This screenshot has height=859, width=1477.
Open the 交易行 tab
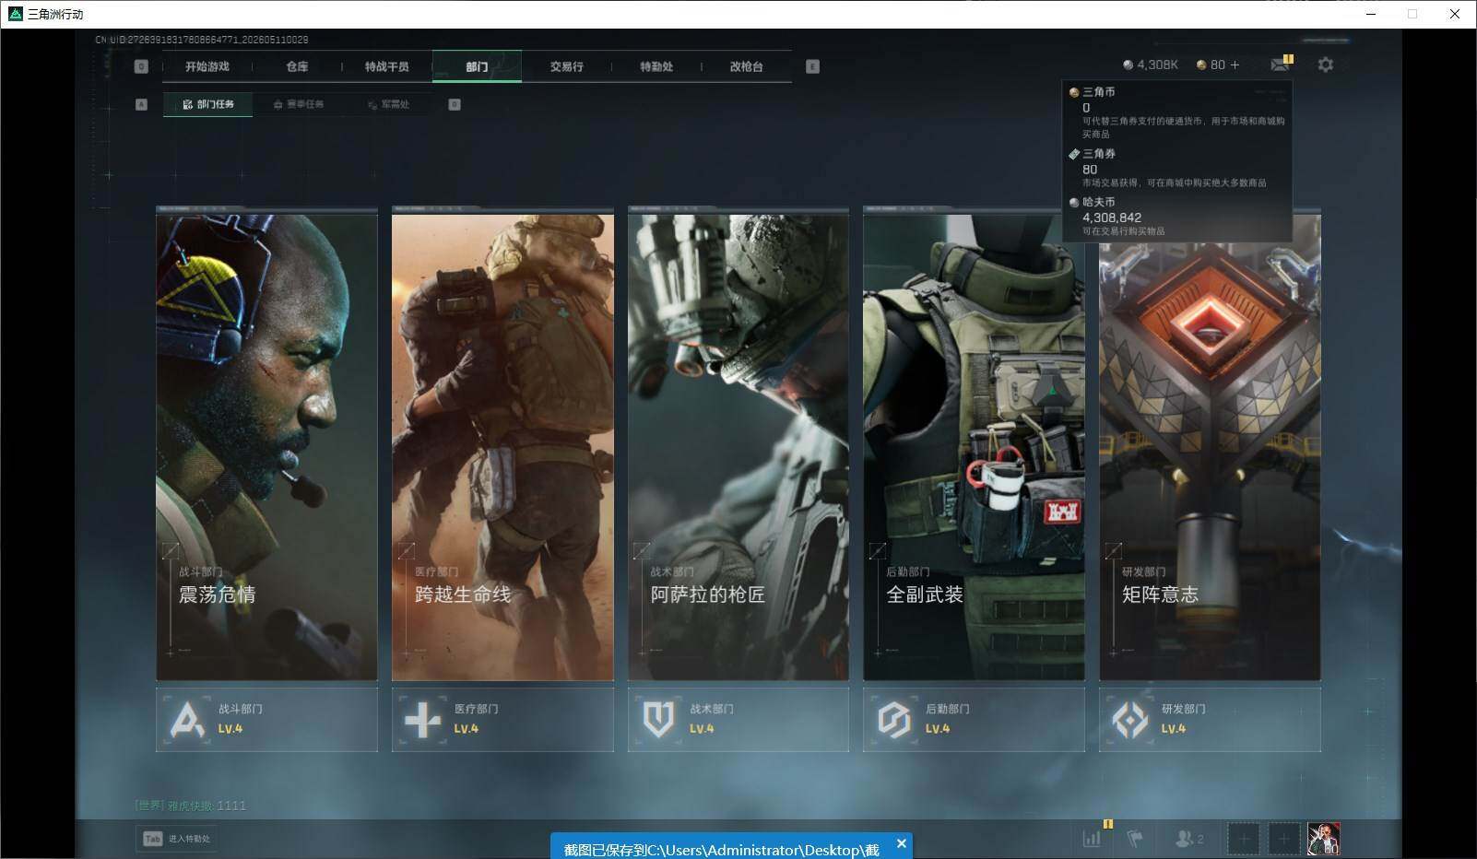pyautogui.click(x=566, y=66)
